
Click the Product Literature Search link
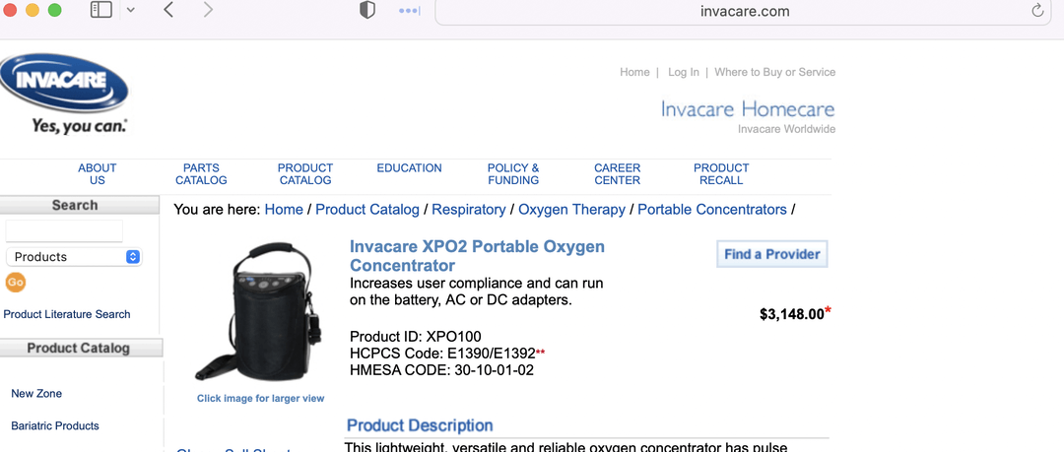(67, 314)
